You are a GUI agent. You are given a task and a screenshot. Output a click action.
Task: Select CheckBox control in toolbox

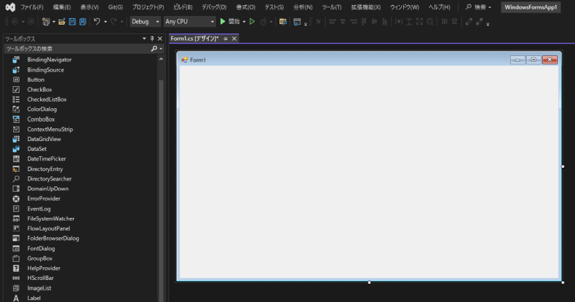(39, 90)
